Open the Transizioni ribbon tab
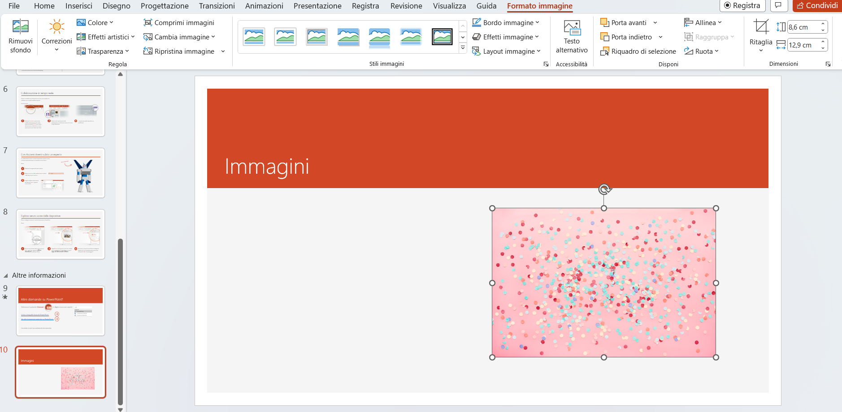This screenshot has width=842, height=412. tap(217, 6)
